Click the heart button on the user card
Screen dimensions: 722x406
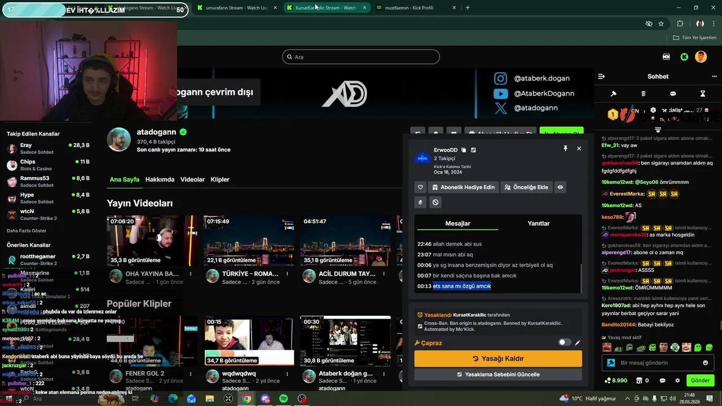point(420,187)
